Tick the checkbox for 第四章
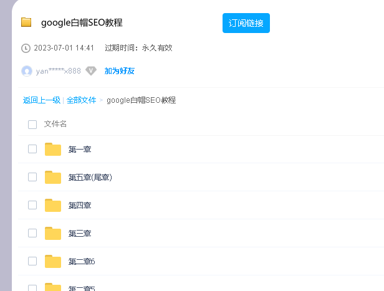 [x=32, y=205]
